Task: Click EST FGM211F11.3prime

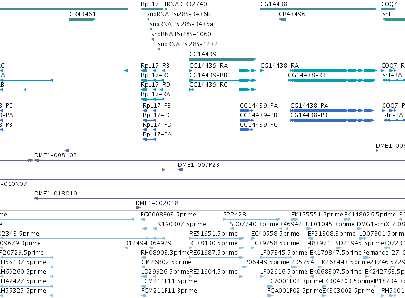Action: point(169,291)
